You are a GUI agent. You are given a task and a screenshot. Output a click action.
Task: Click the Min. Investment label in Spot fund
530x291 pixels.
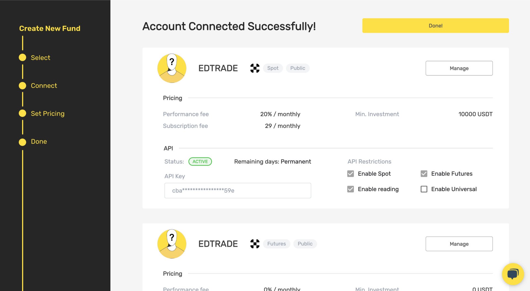[377, 114]
